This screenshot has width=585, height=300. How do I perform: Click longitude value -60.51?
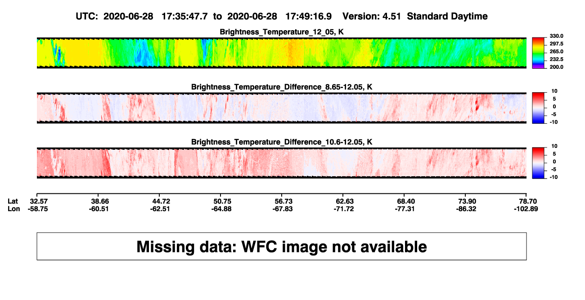click(x=100, y=208)
